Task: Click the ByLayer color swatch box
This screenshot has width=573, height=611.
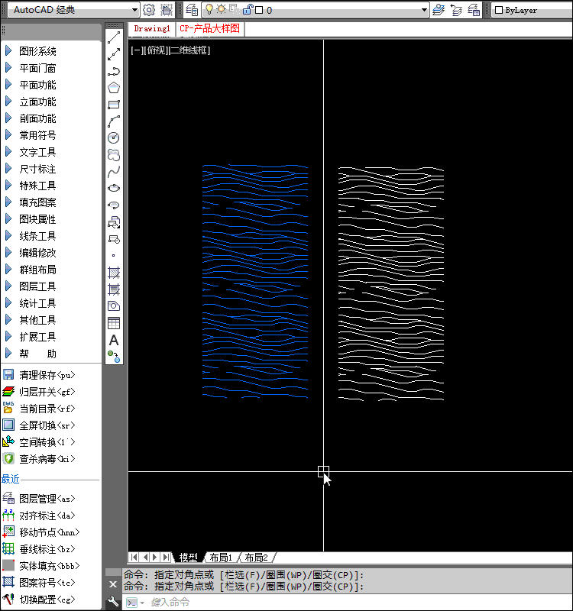Action: [x=499, y=10]
